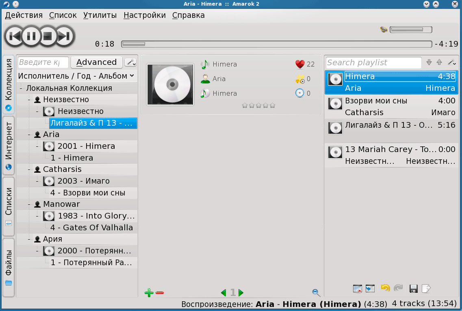Screen dimensions: 462x311
Task: Open the Список menu
Action: tap(63, 15)
